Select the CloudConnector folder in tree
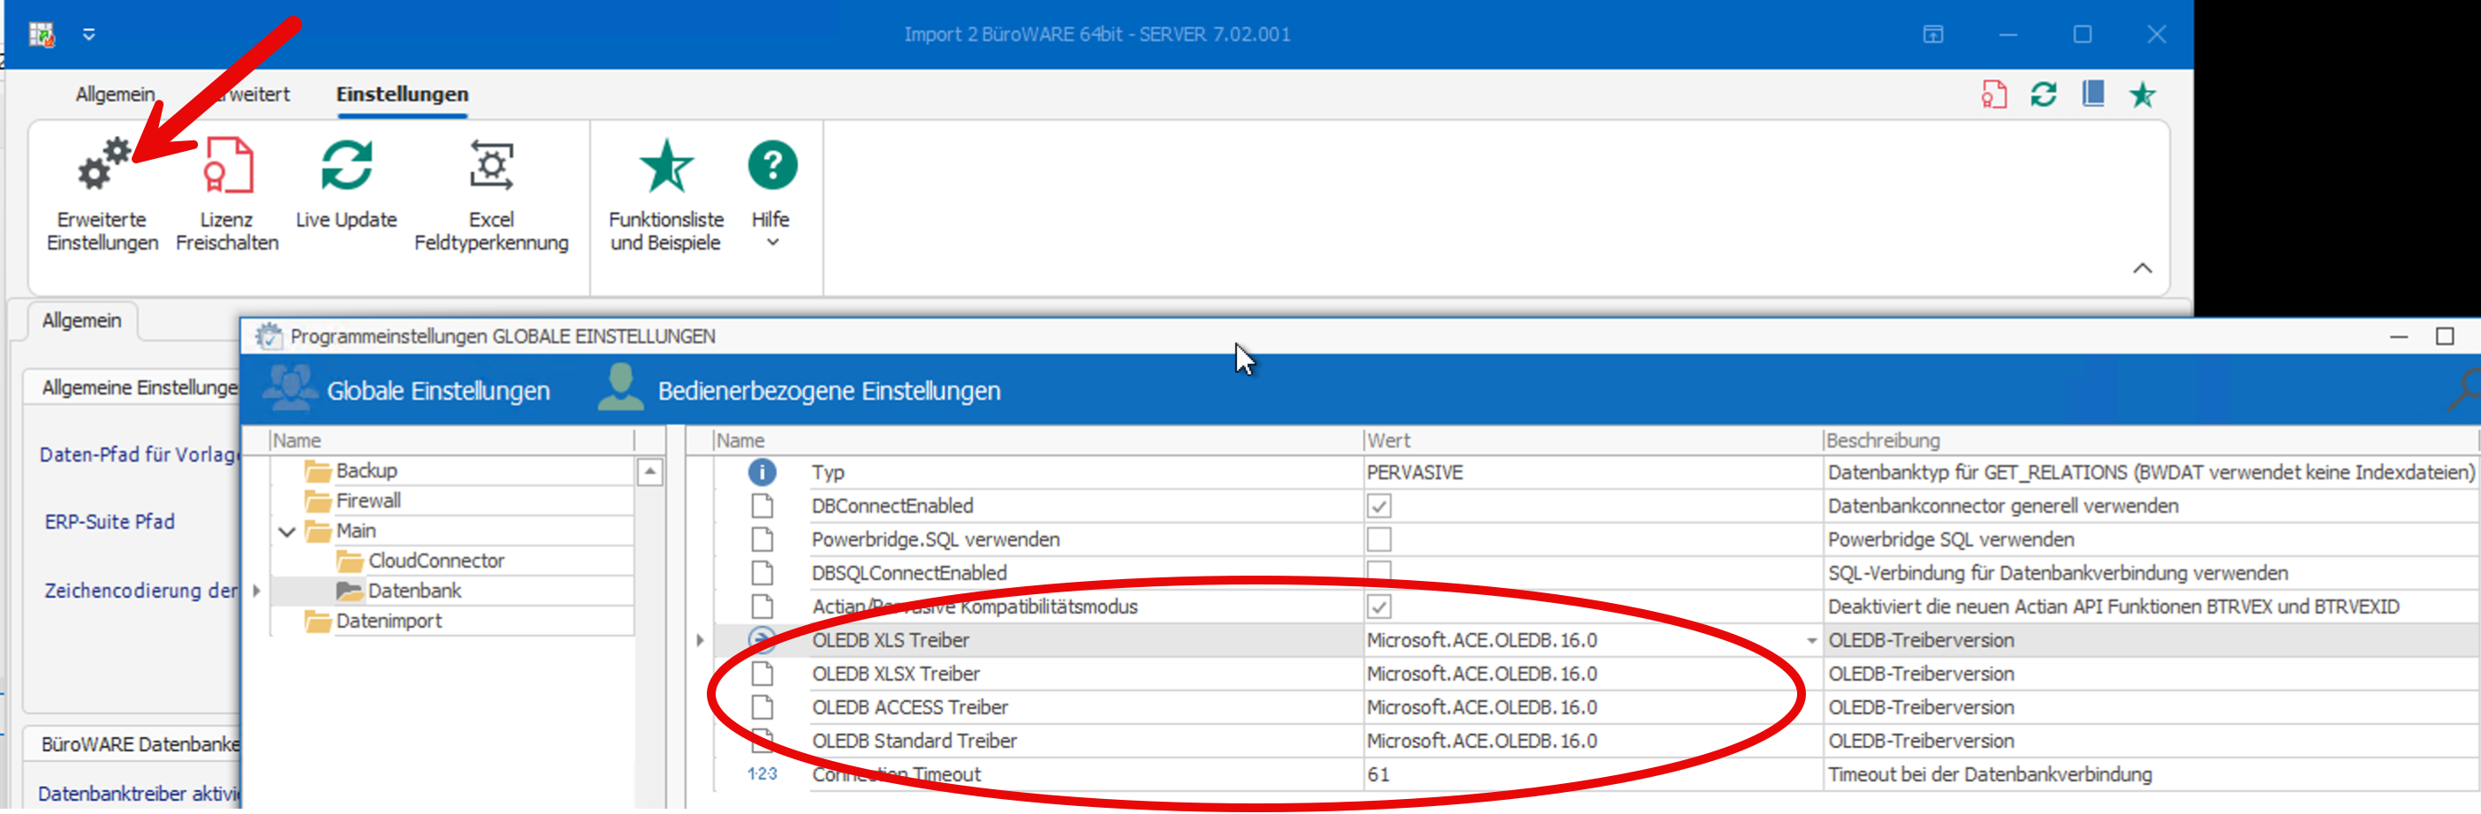 tap(436, 560)
